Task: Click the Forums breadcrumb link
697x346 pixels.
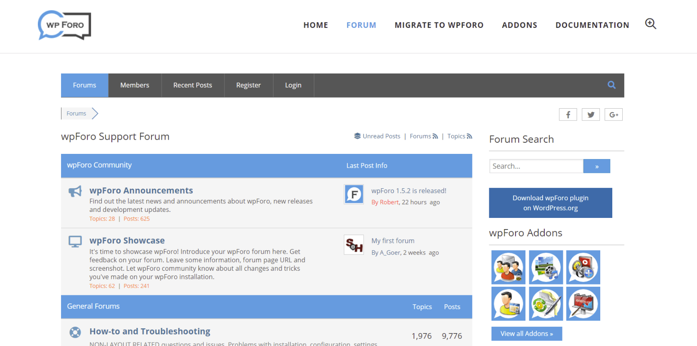Action: pos(76,113)
